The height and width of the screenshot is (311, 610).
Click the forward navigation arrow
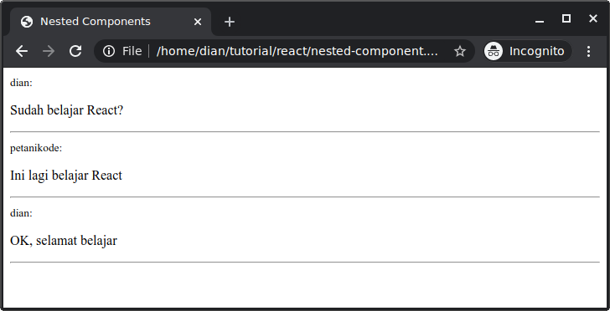pyautogui.click(x=49, y=51)
